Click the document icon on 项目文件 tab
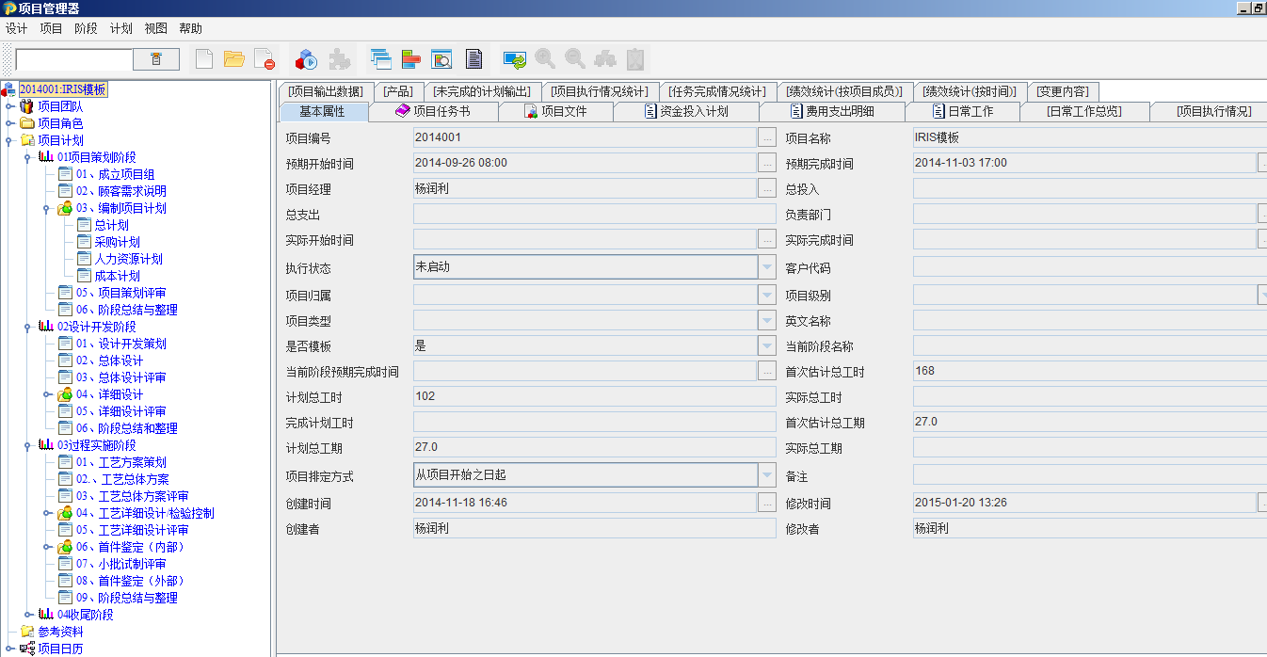Image resolution: width=1267 pixels, height=657 pixels. 531,111
